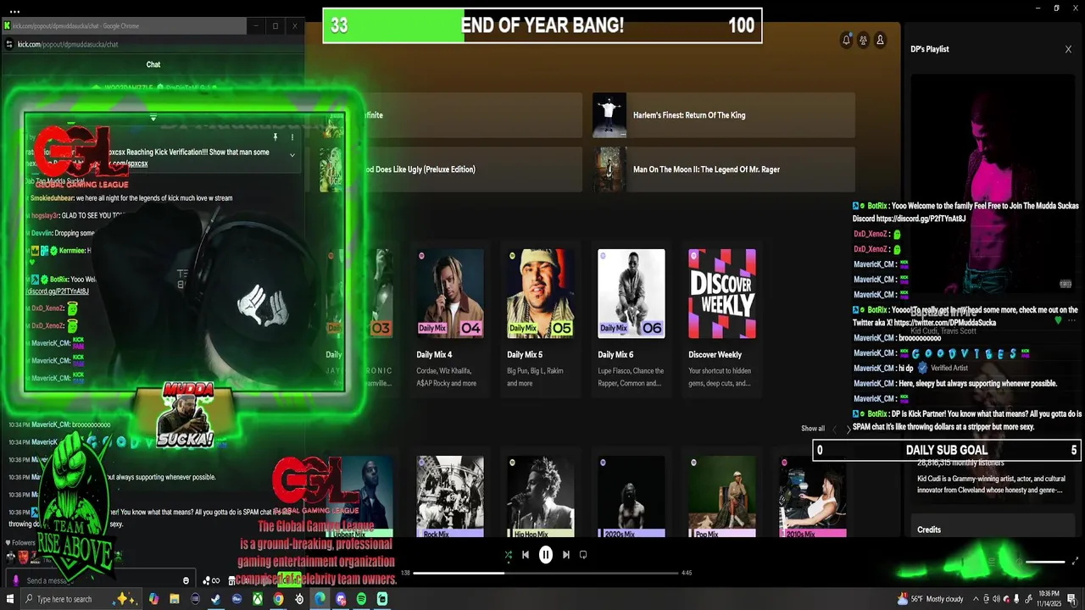Pause the currently playing song

click(546, 555)
